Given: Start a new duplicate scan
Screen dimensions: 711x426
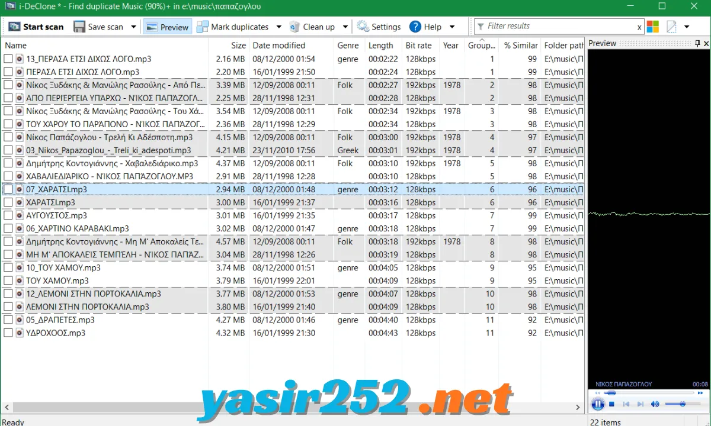Looking at the screenshot, I should (36, 27).
